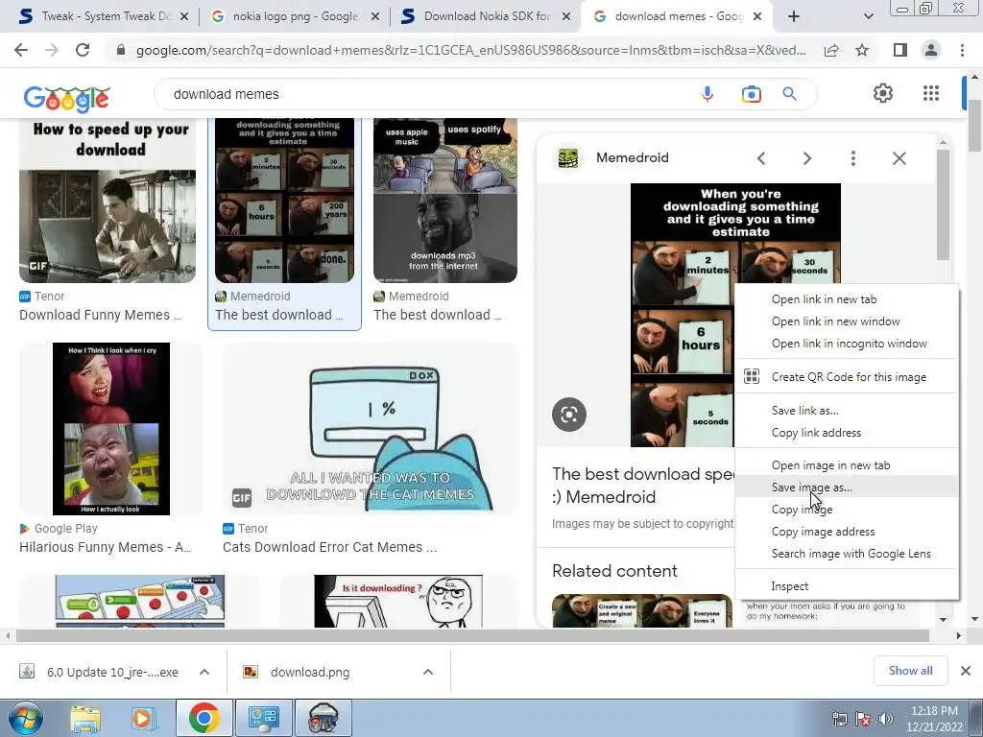The height and width of the screenshot is (737, 983).
Task: Open the cat memes download GIF thumbnail
Action: pos(370,429)
